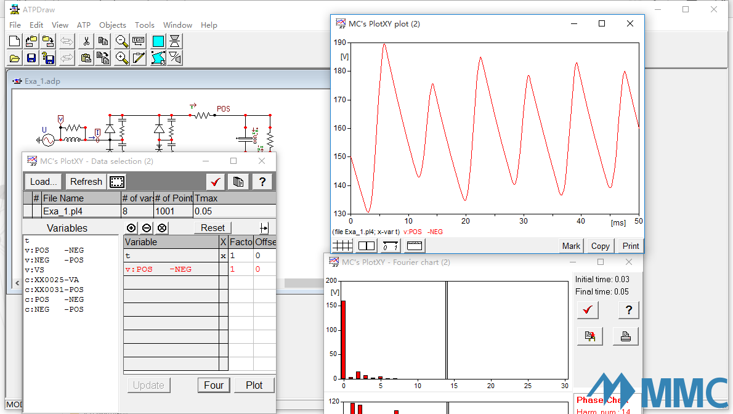Click the red v:POS -NEG row in selected table
Screen dimensions: 733x414
click(x=200, y=269)
